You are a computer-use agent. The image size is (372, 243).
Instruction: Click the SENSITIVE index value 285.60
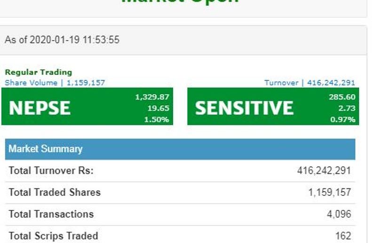[342, 97]
